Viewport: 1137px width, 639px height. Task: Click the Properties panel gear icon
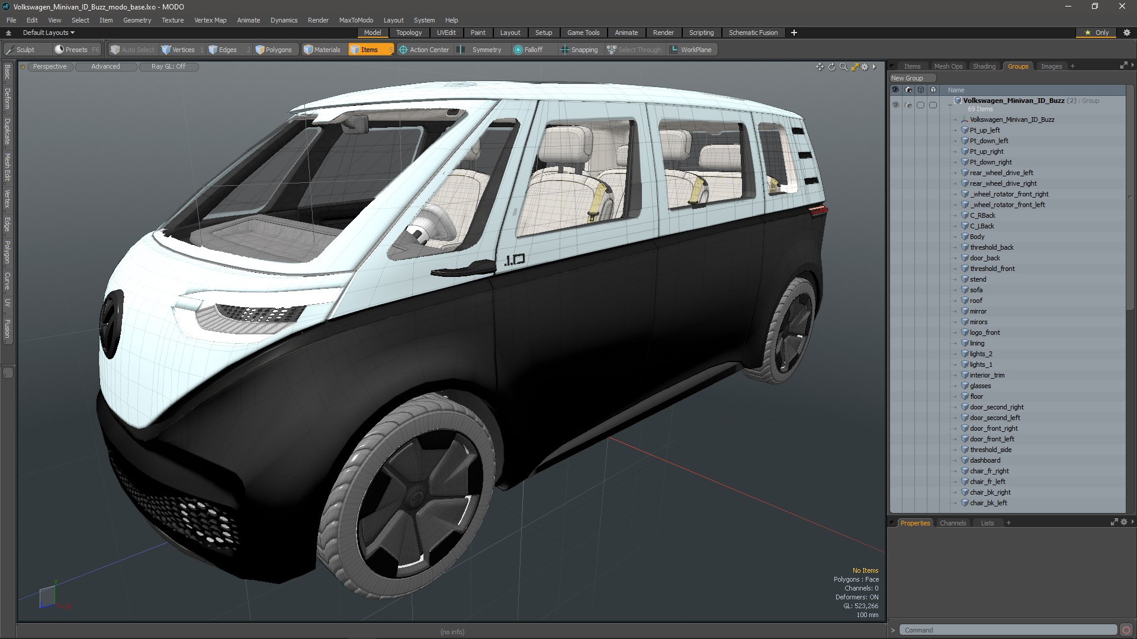1124,522
